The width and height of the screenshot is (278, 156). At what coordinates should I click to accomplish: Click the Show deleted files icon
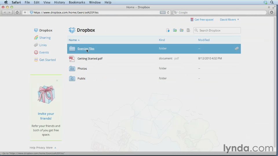tap(188, 30)
